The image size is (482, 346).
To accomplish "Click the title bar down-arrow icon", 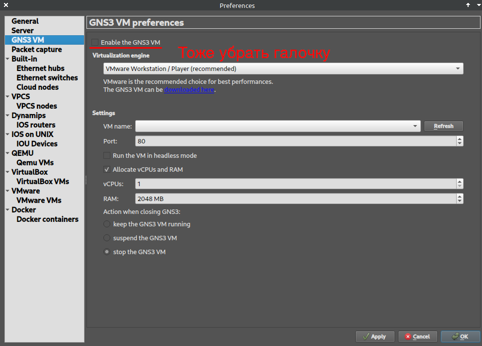I will tap(479, 5).
